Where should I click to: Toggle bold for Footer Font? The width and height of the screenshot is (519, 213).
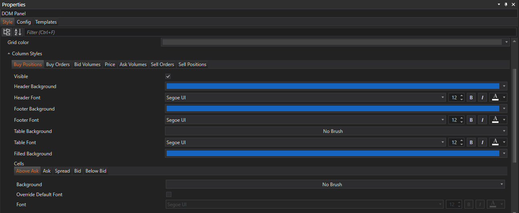pyautogui.click(x=471, y=120)
